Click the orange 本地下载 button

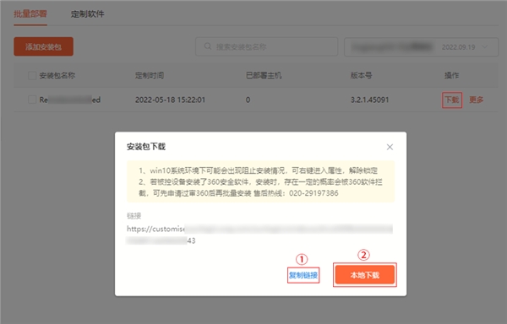coord(365,275)
